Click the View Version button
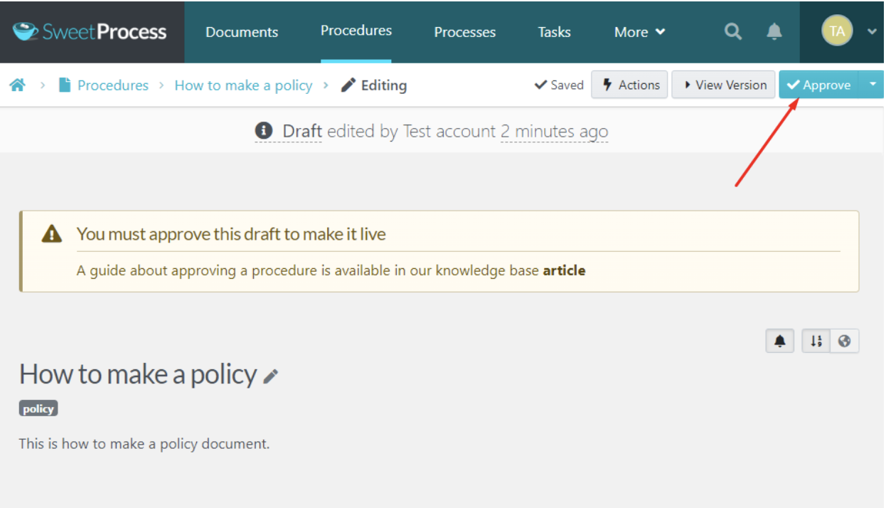 coord(724,85)
